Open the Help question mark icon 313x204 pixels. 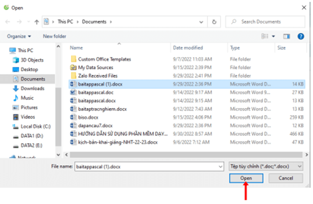point(300,36)
